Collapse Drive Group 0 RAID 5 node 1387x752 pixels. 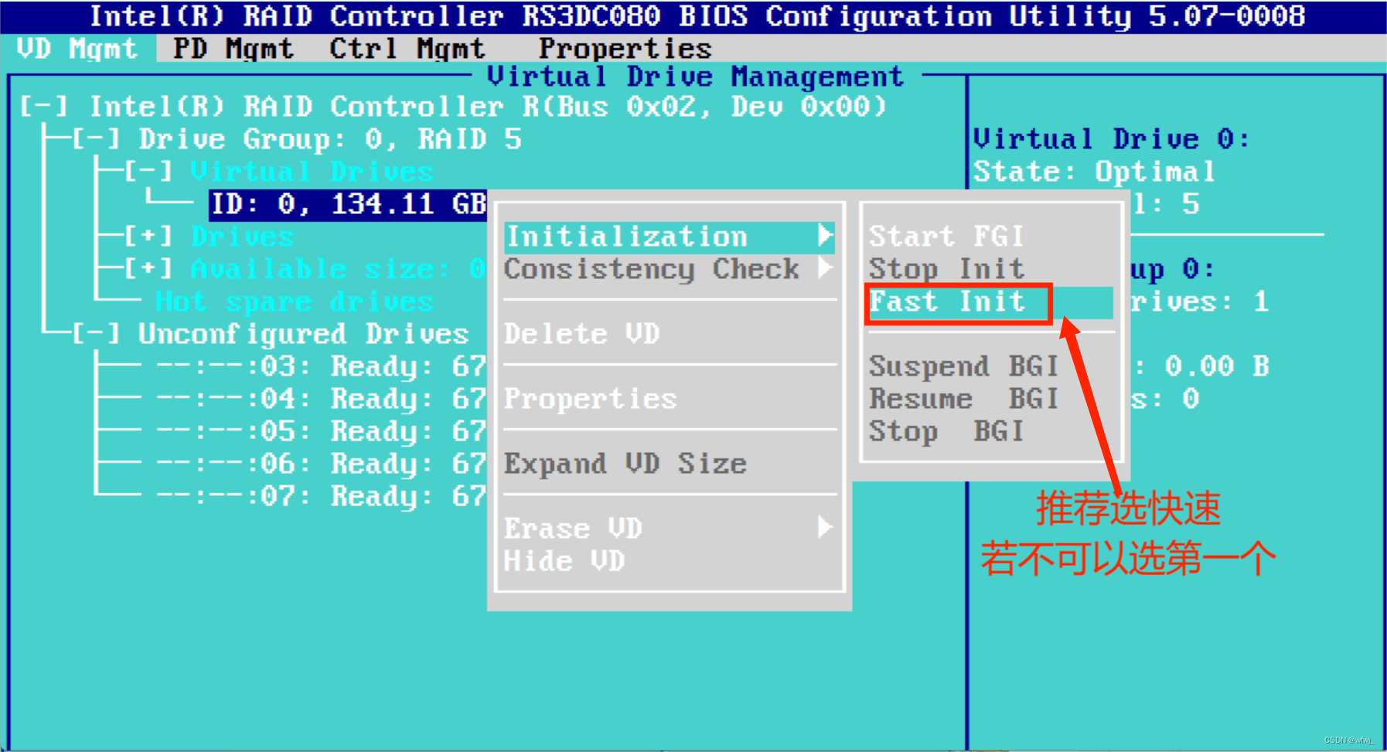click(97, 139)
